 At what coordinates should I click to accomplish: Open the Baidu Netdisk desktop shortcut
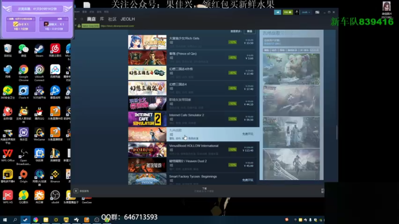click(x=55, y=71)
